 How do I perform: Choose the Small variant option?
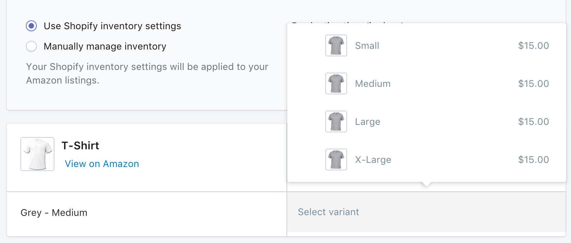(x=367, y=45)
